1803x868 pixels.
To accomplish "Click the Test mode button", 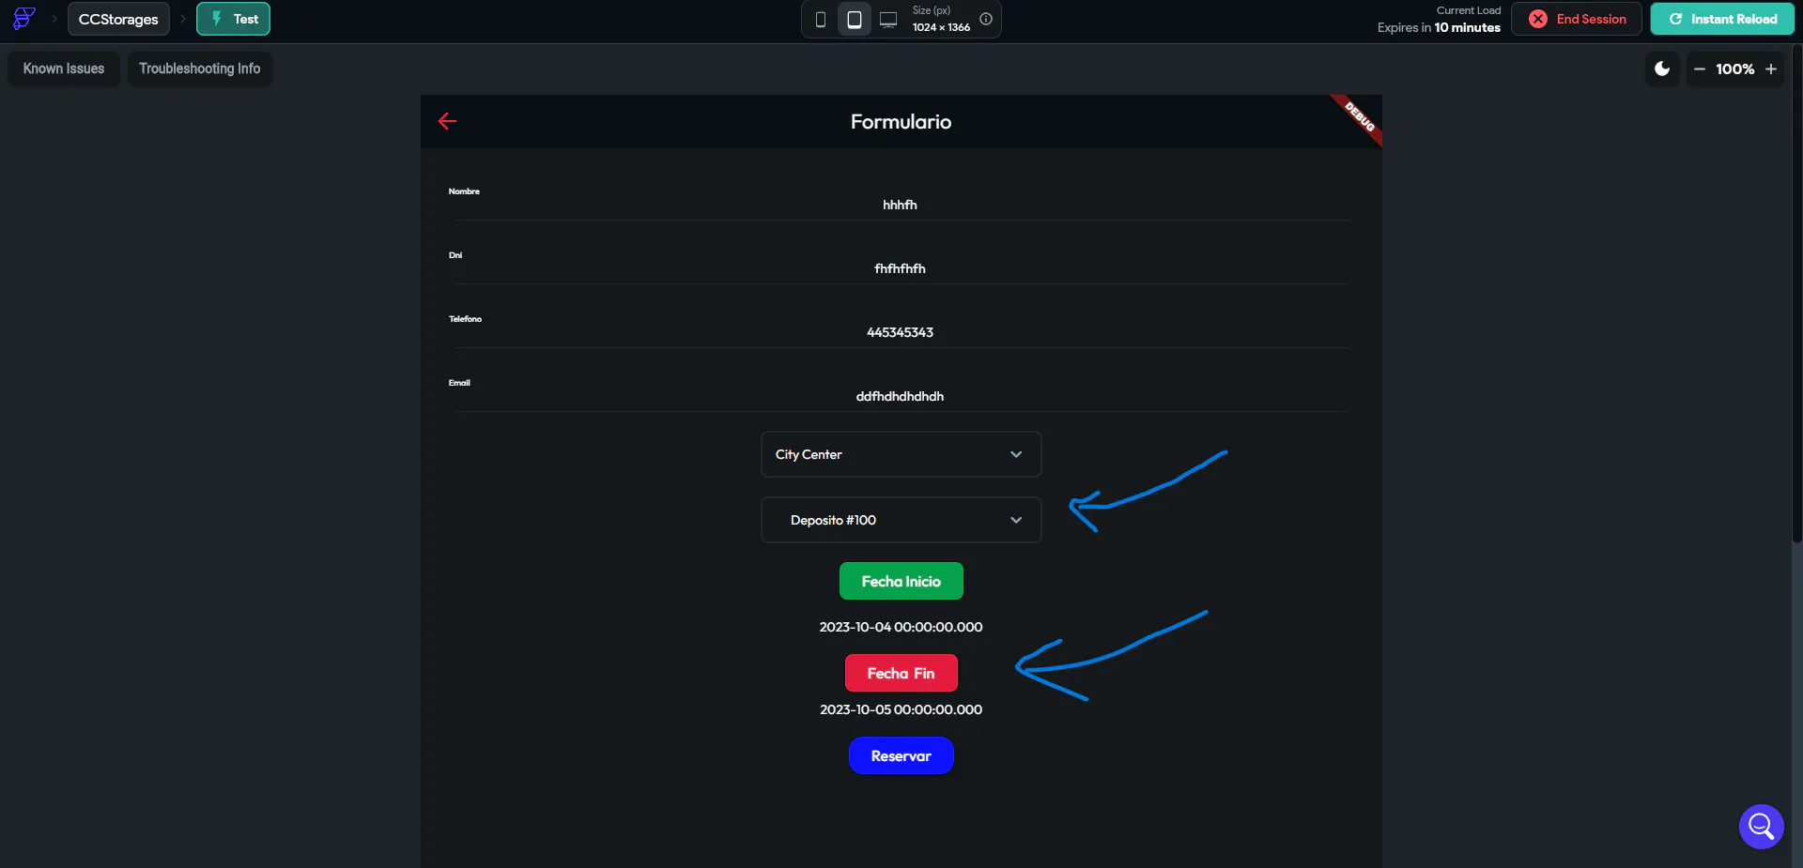I will [233, 19].
